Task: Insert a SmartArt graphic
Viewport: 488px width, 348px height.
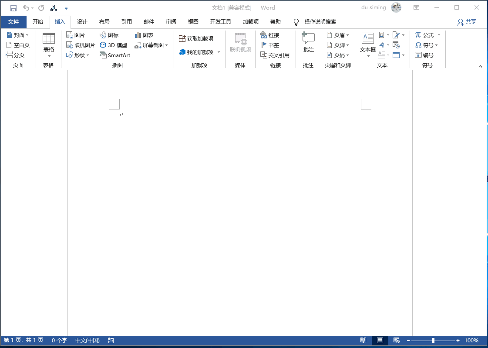Action: coord(114,55)
